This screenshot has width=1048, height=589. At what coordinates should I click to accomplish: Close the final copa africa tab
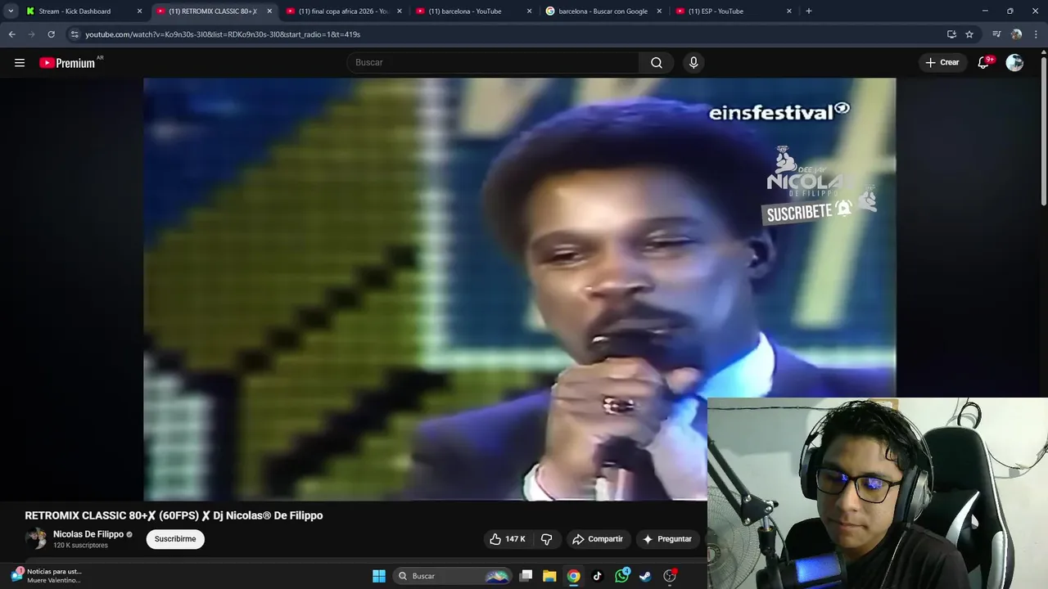pos(400,11)
